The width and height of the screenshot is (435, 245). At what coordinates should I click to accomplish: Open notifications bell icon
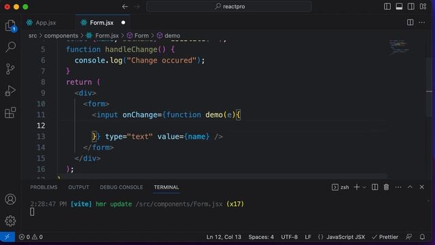[x=422, y=237]
